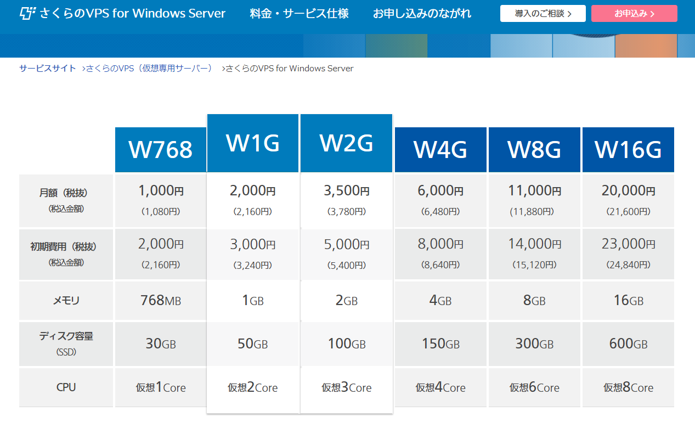Select the W2G plan header
Screen dimensions: 695x428
[347, 143]
